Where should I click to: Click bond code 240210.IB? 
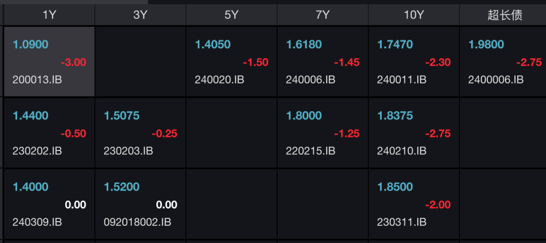(x=401, y=151)
